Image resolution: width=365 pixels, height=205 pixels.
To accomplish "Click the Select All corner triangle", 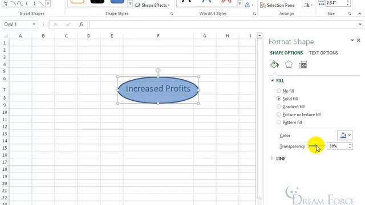I will click(6, 36).
